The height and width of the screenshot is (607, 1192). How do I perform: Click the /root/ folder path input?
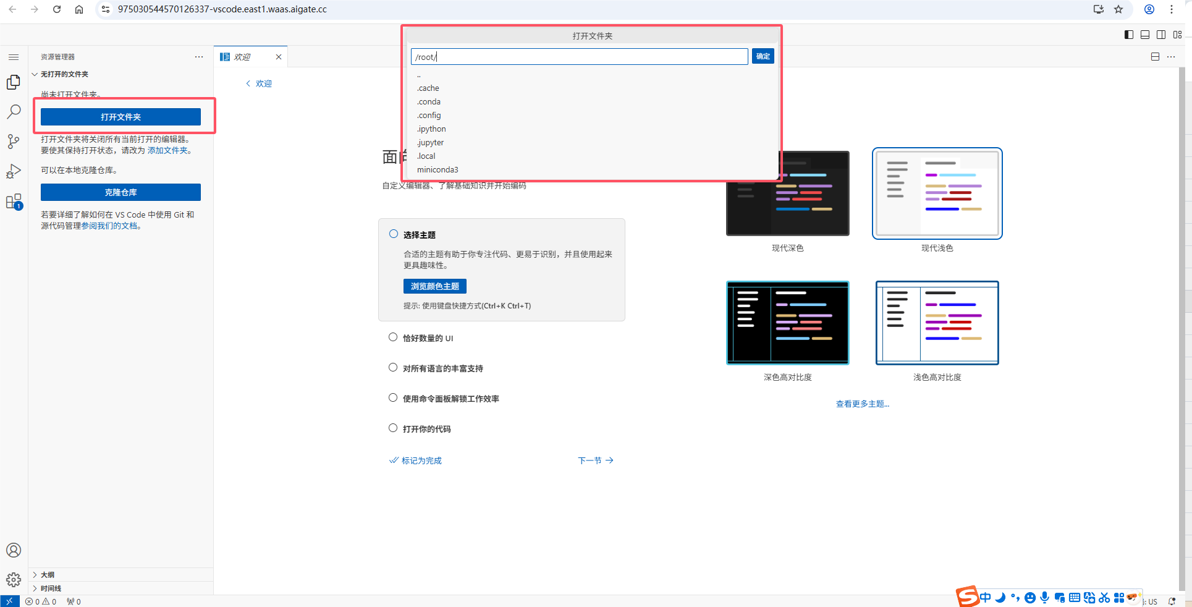(x=579, y=57)
